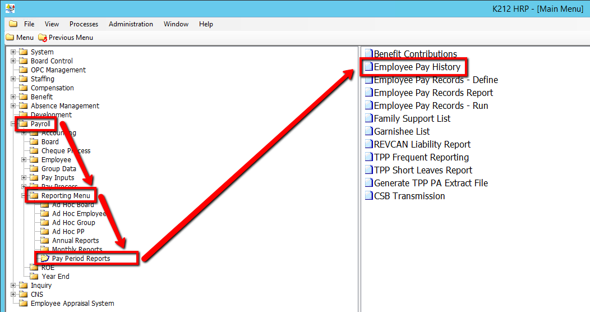Click the Menu folder icon in toolbar
The width and height of the screenshot is (590, 312).
10,38
